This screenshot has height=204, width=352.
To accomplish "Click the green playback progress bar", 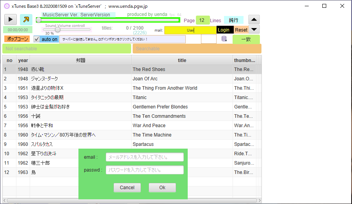I will (x=108, y=20).
